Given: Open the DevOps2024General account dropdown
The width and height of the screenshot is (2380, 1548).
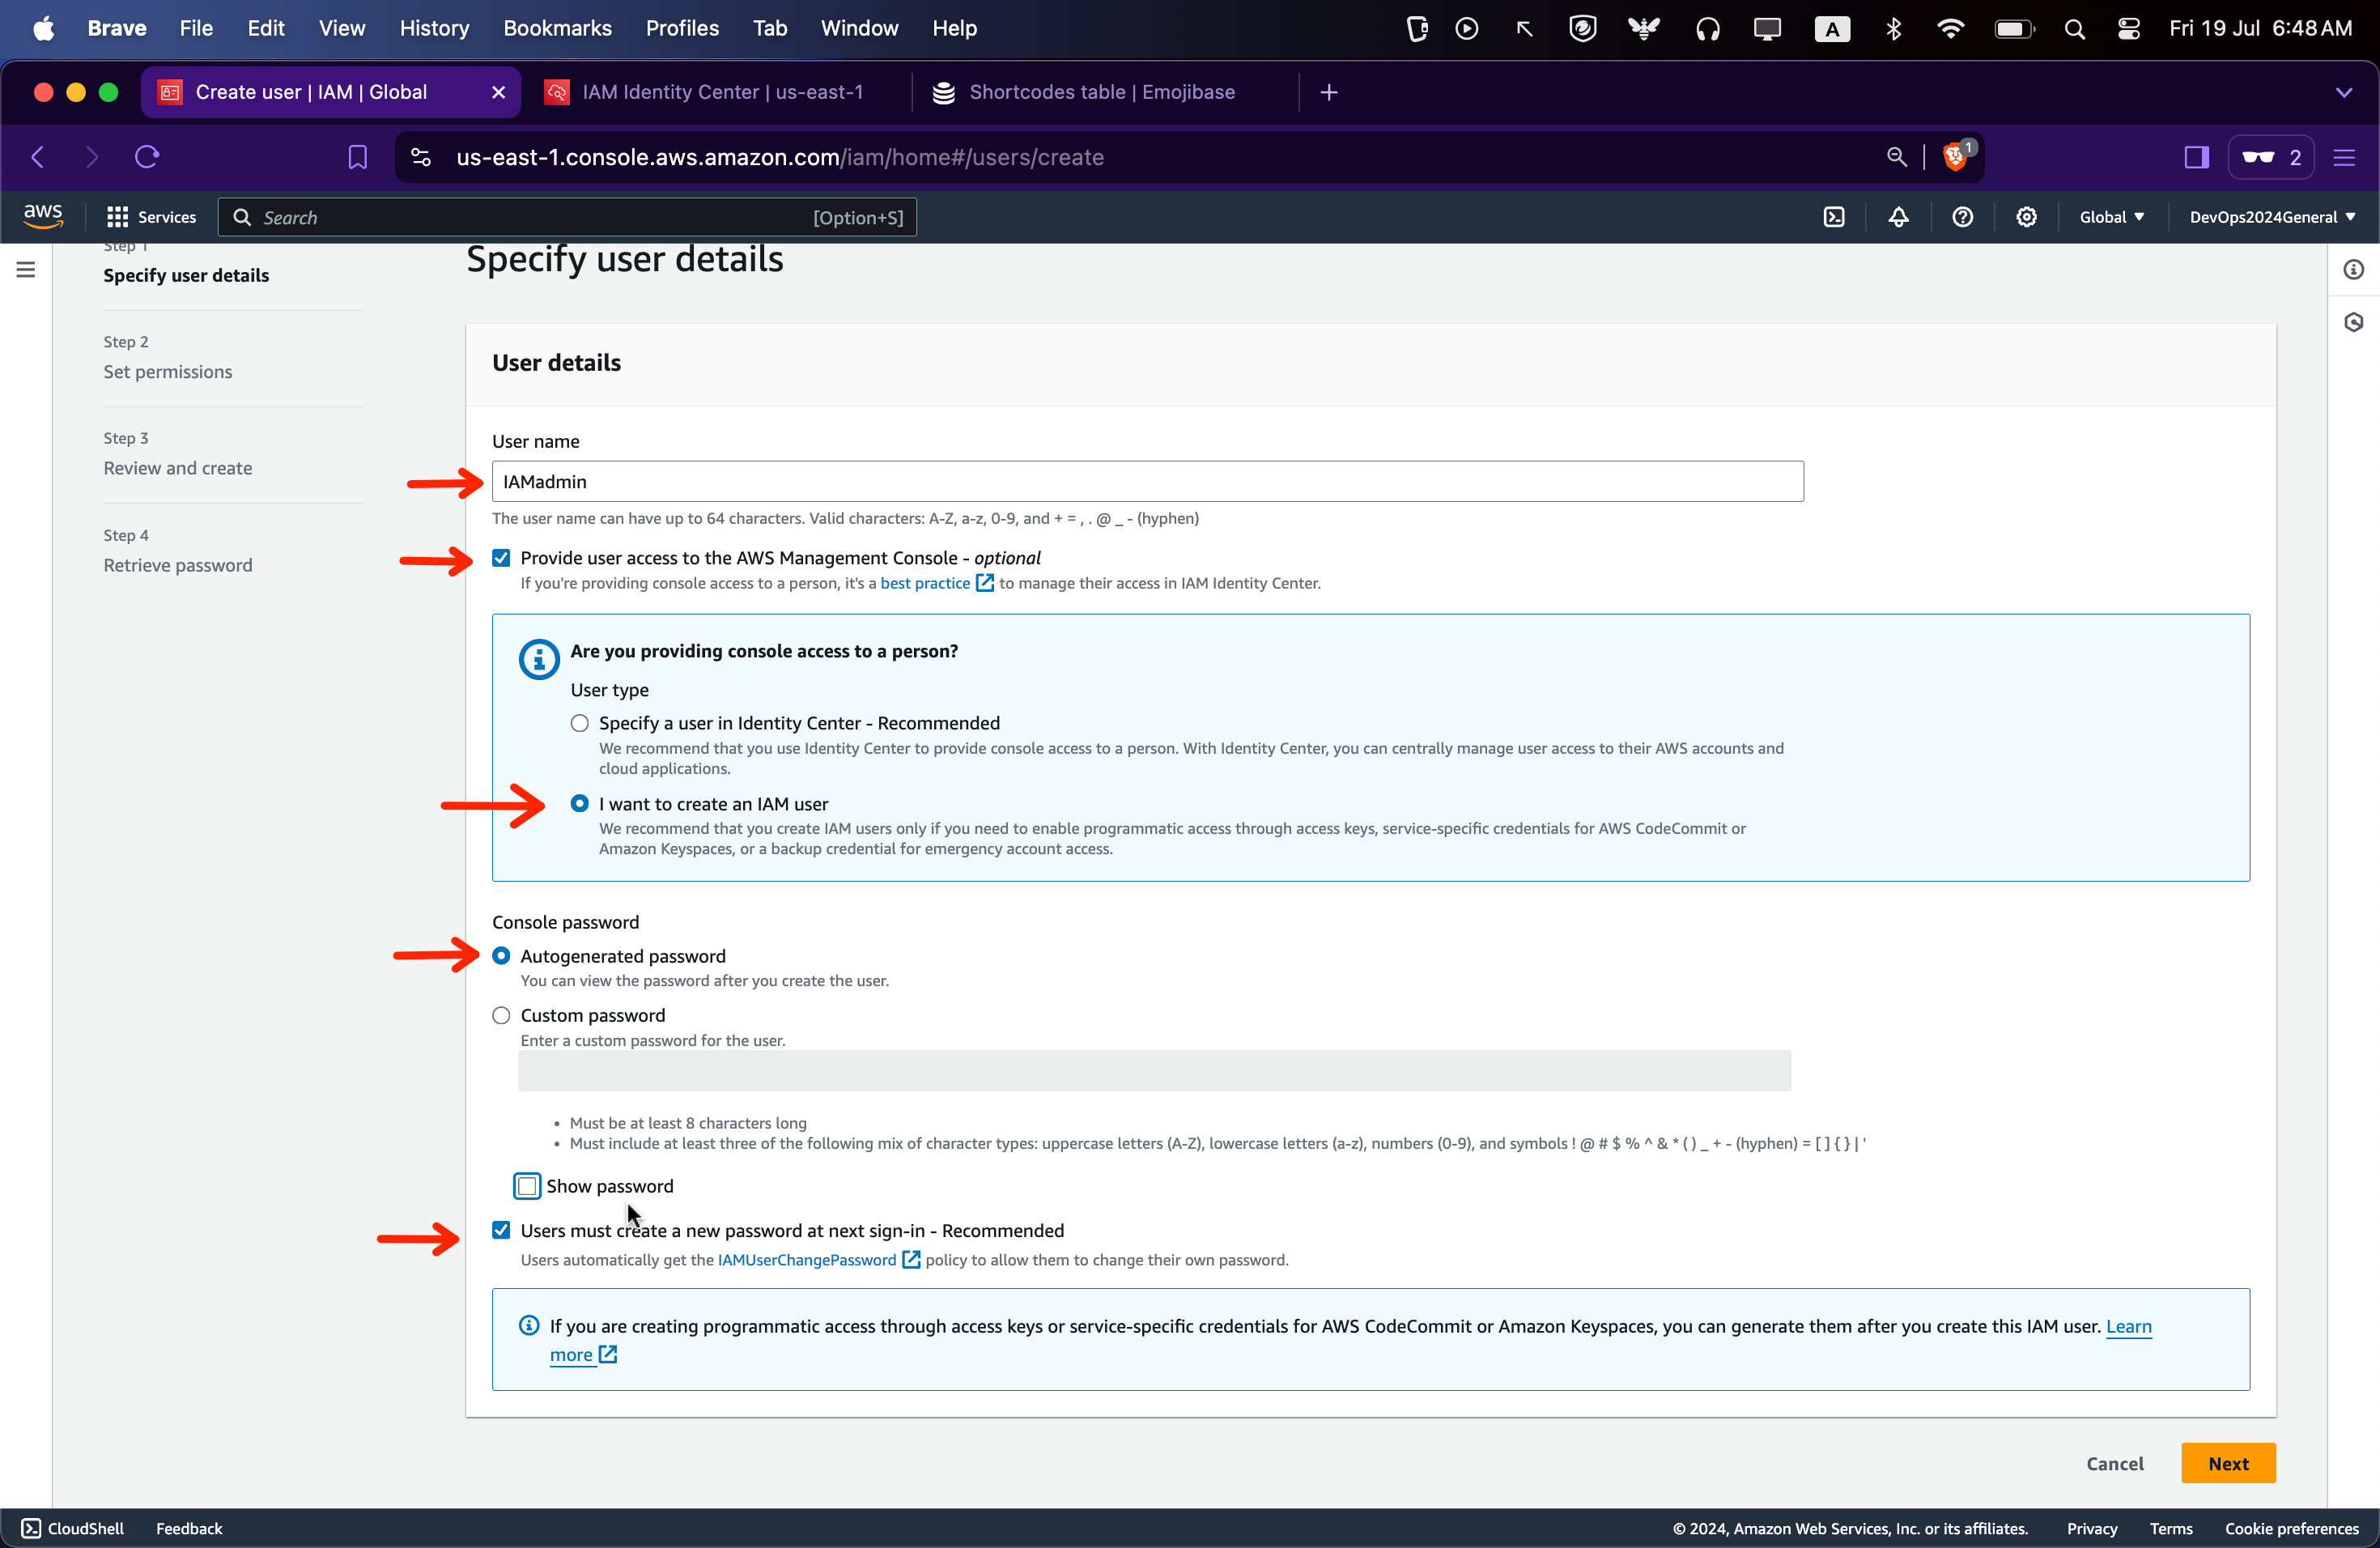Looking at the screenshot, I should tap(2271, 217).
